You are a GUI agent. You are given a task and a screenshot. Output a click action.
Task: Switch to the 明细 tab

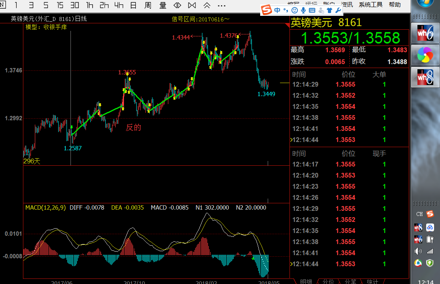coord(305,281)
